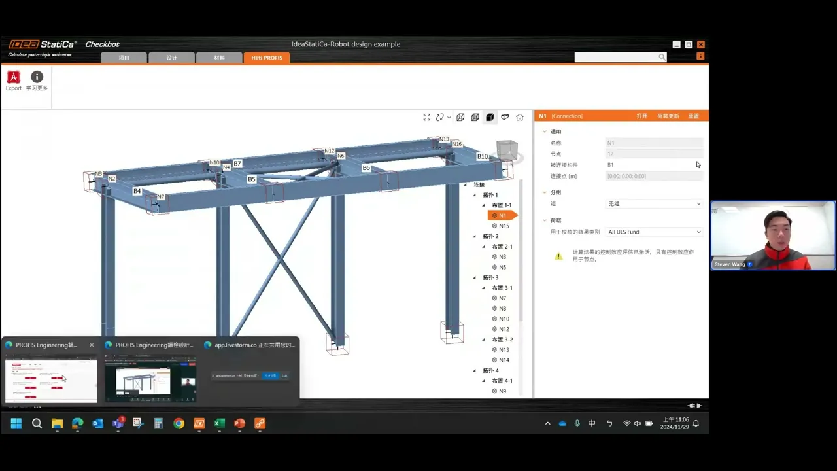Open the All ULS Fund dropdown
This screenshot has width=837, height=471.
point(655,232)
